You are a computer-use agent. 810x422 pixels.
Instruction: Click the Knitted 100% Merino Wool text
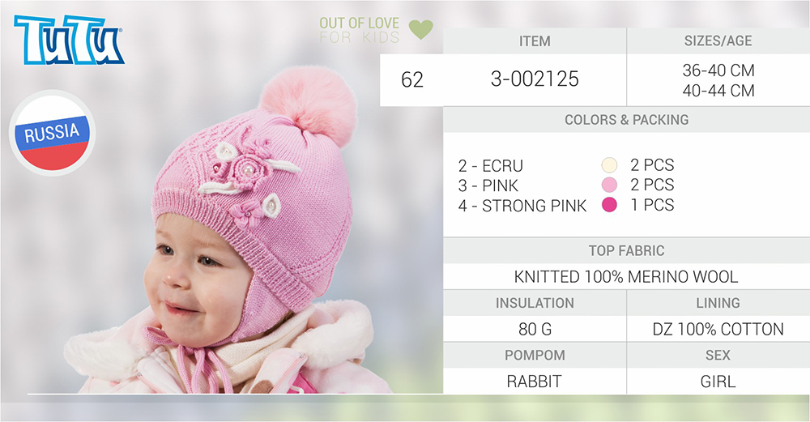pyautogui.click(x=626, y=277)
